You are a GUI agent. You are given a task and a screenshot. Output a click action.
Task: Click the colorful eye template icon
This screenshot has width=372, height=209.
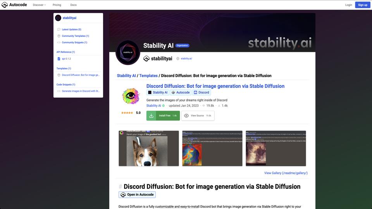(x=131, y=96)
